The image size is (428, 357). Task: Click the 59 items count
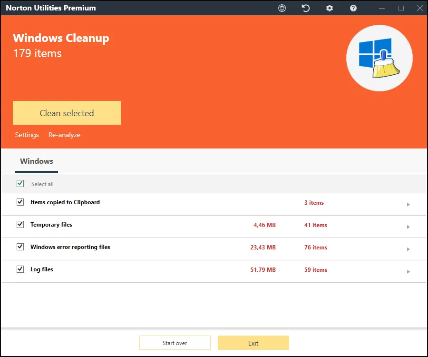[x=316, y=270]
